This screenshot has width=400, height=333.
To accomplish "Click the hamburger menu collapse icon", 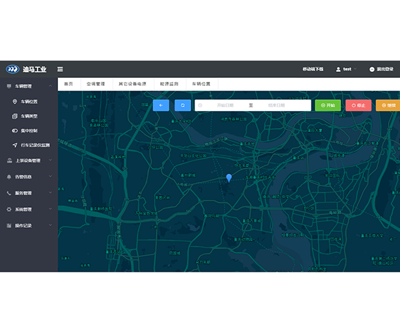I will pos(60,69).
